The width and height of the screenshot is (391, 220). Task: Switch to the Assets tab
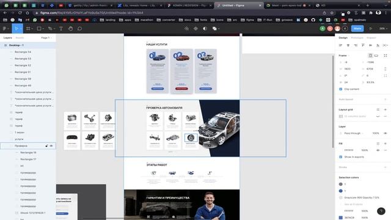(x=20, y=38)
